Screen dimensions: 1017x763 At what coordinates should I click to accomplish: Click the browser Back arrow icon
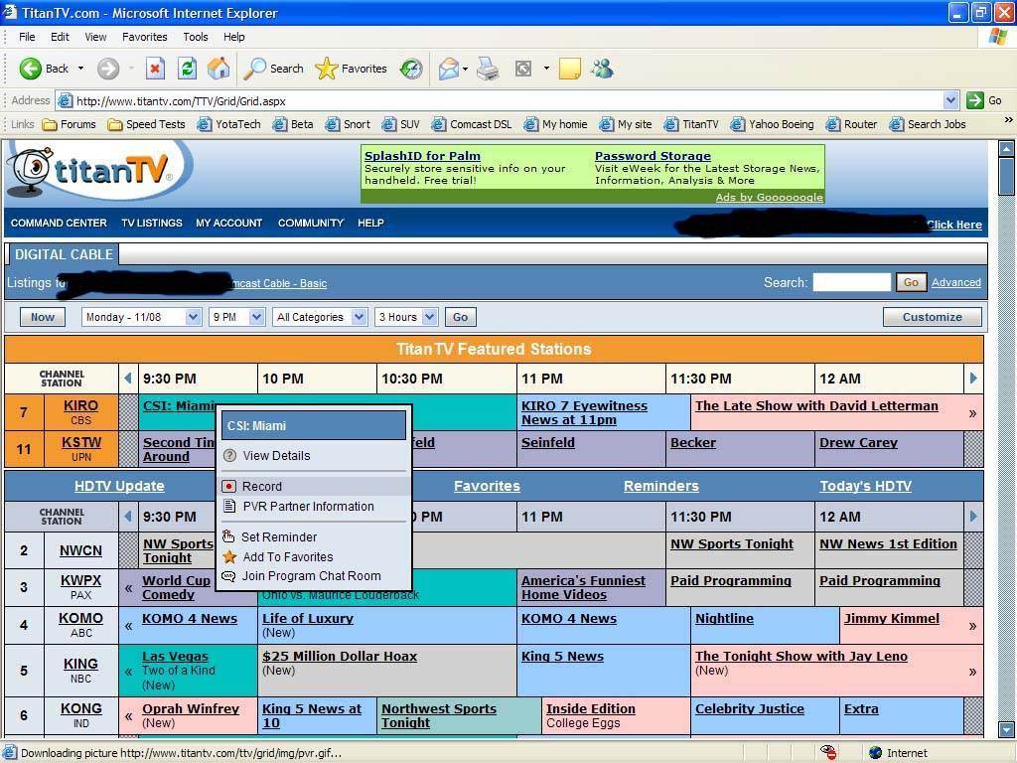click(x=30, y=69)
